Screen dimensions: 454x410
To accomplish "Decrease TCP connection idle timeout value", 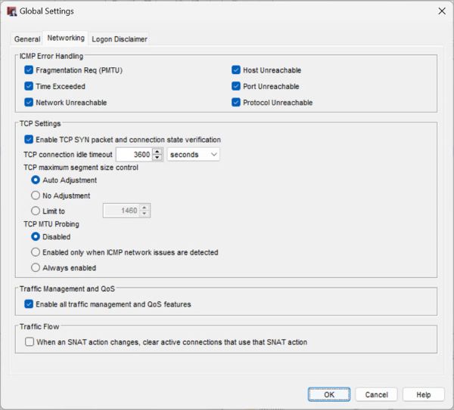I will [x=157, y=158].
